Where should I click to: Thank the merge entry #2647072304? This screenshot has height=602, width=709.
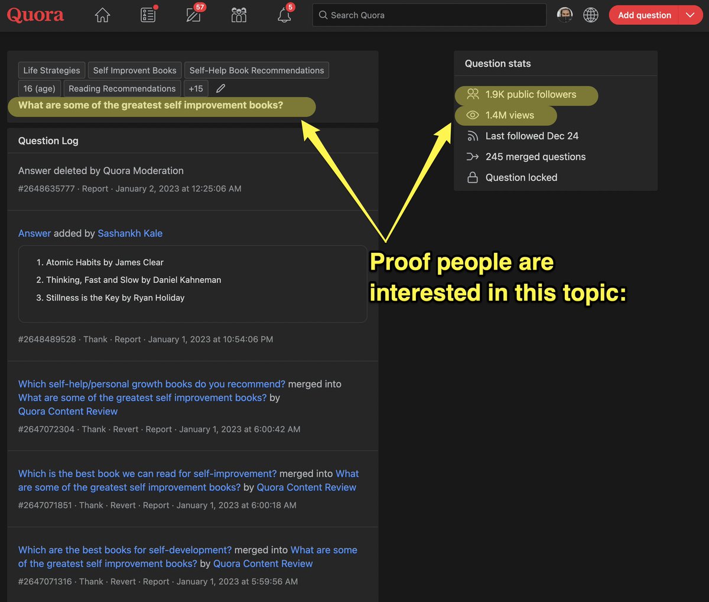[94, 429]
